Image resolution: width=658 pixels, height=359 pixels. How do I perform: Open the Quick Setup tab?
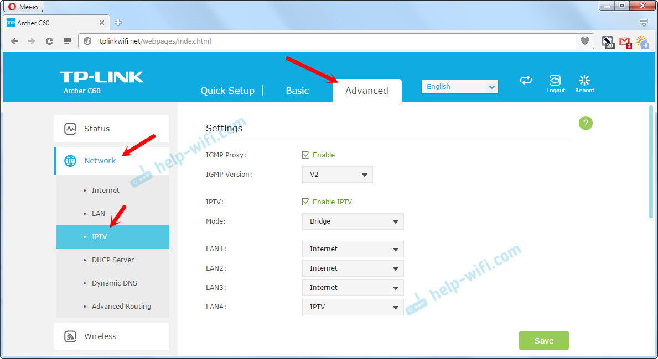pyautogui.click(x=227, y=91)
